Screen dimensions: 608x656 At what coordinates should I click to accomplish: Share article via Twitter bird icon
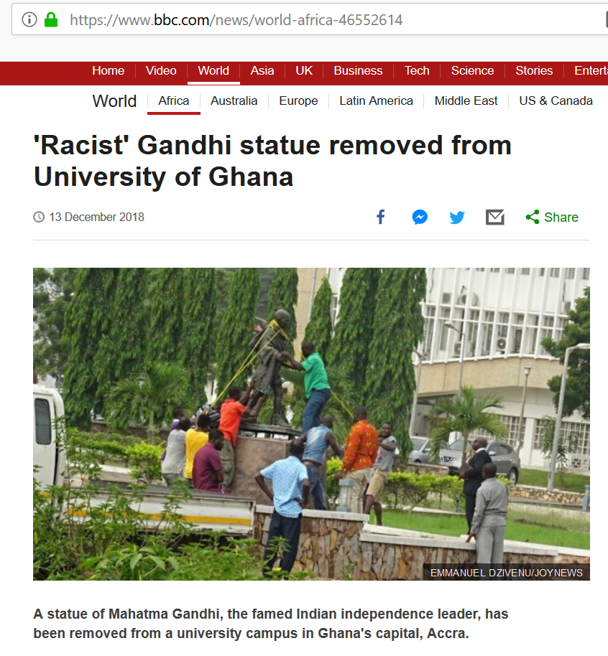click(x=457, y=217)
